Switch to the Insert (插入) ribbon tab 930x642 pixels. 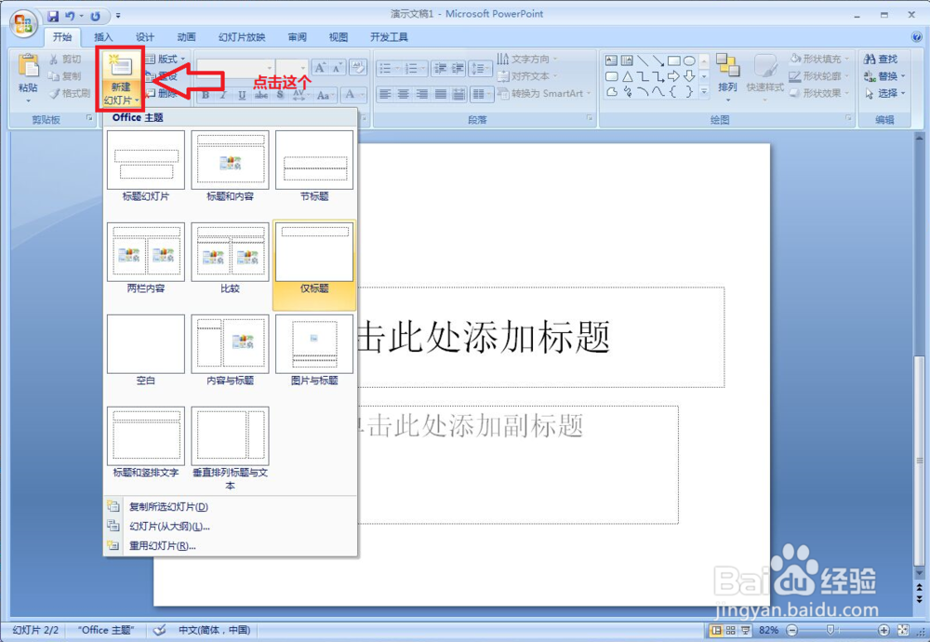pos(102,36)
